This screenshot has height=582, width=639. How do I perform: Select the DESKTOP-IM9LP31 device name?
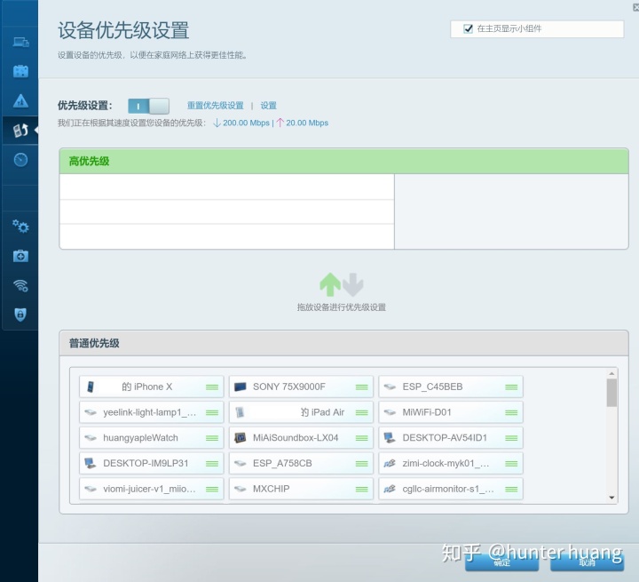[x=146, y=463]
